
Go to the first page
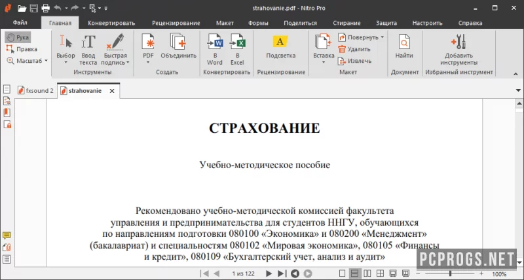coord(204,273)
